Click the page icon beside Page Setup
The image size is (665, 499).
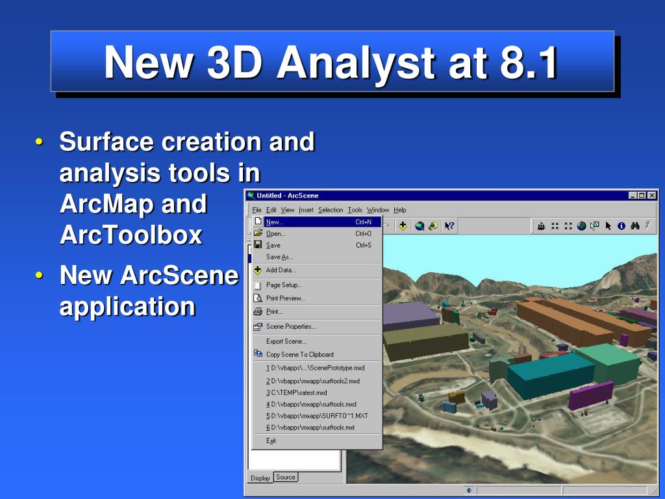[x=257, y=285]
